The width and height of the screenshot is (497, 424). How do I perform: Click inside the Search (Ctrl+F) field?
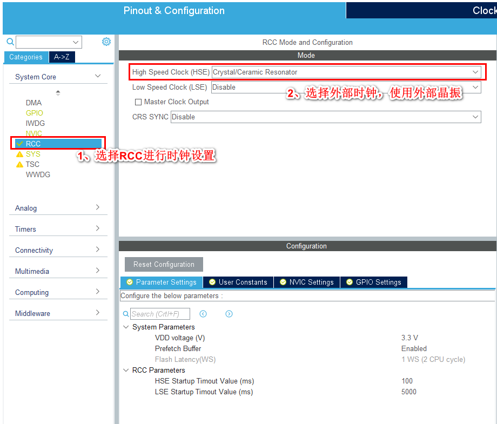159,314
